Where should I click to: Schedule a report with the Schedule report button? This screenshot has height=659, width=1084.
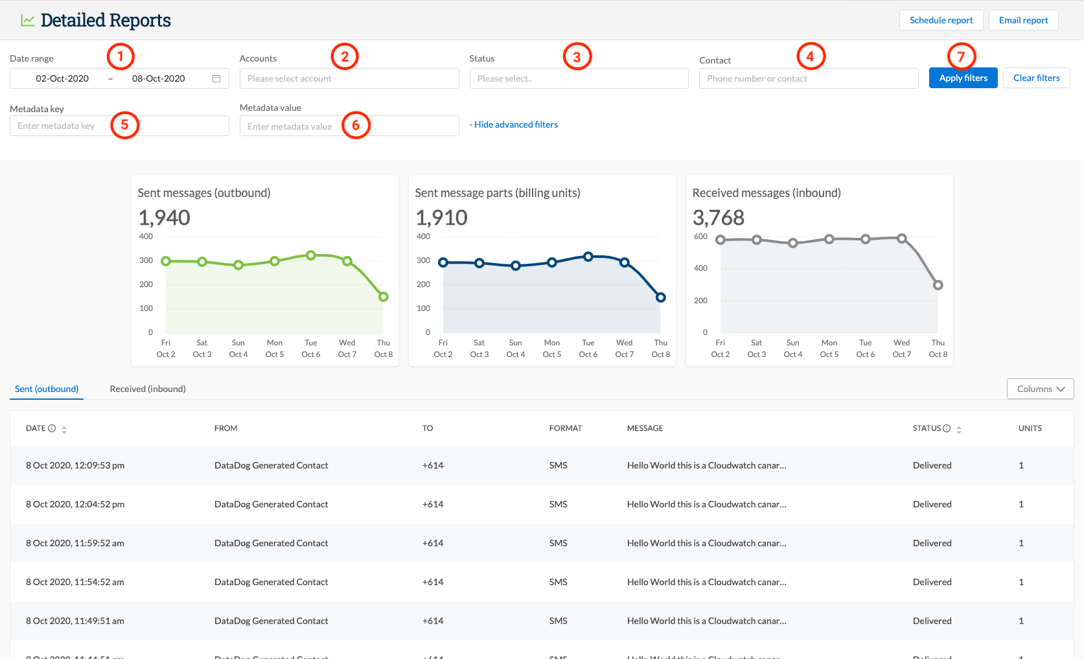tap(941, 20)
